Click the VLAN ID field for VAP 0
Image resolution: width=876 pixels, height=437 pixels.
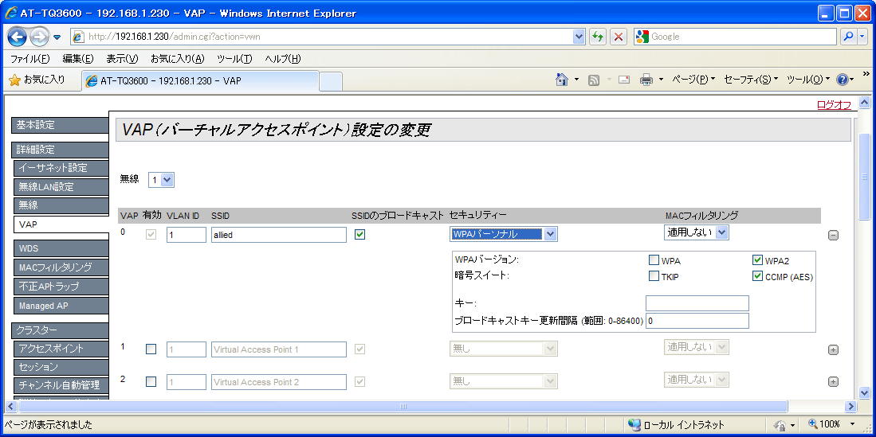(x=187, y=235)
